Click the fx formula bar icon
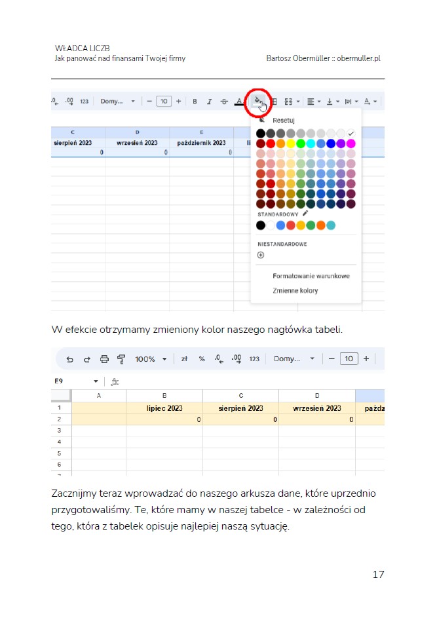 [115, 381]
